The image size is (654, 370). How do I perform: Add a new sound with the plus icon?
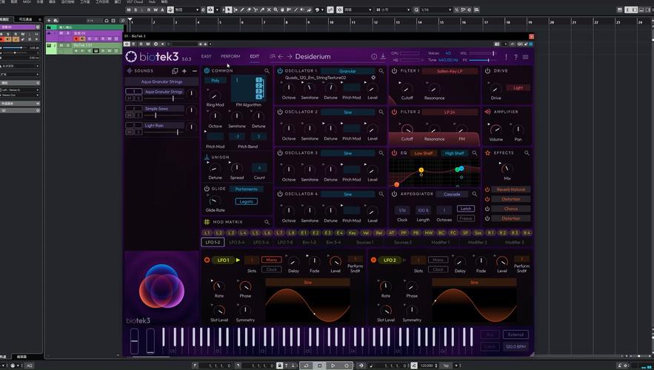coord(184,71)
